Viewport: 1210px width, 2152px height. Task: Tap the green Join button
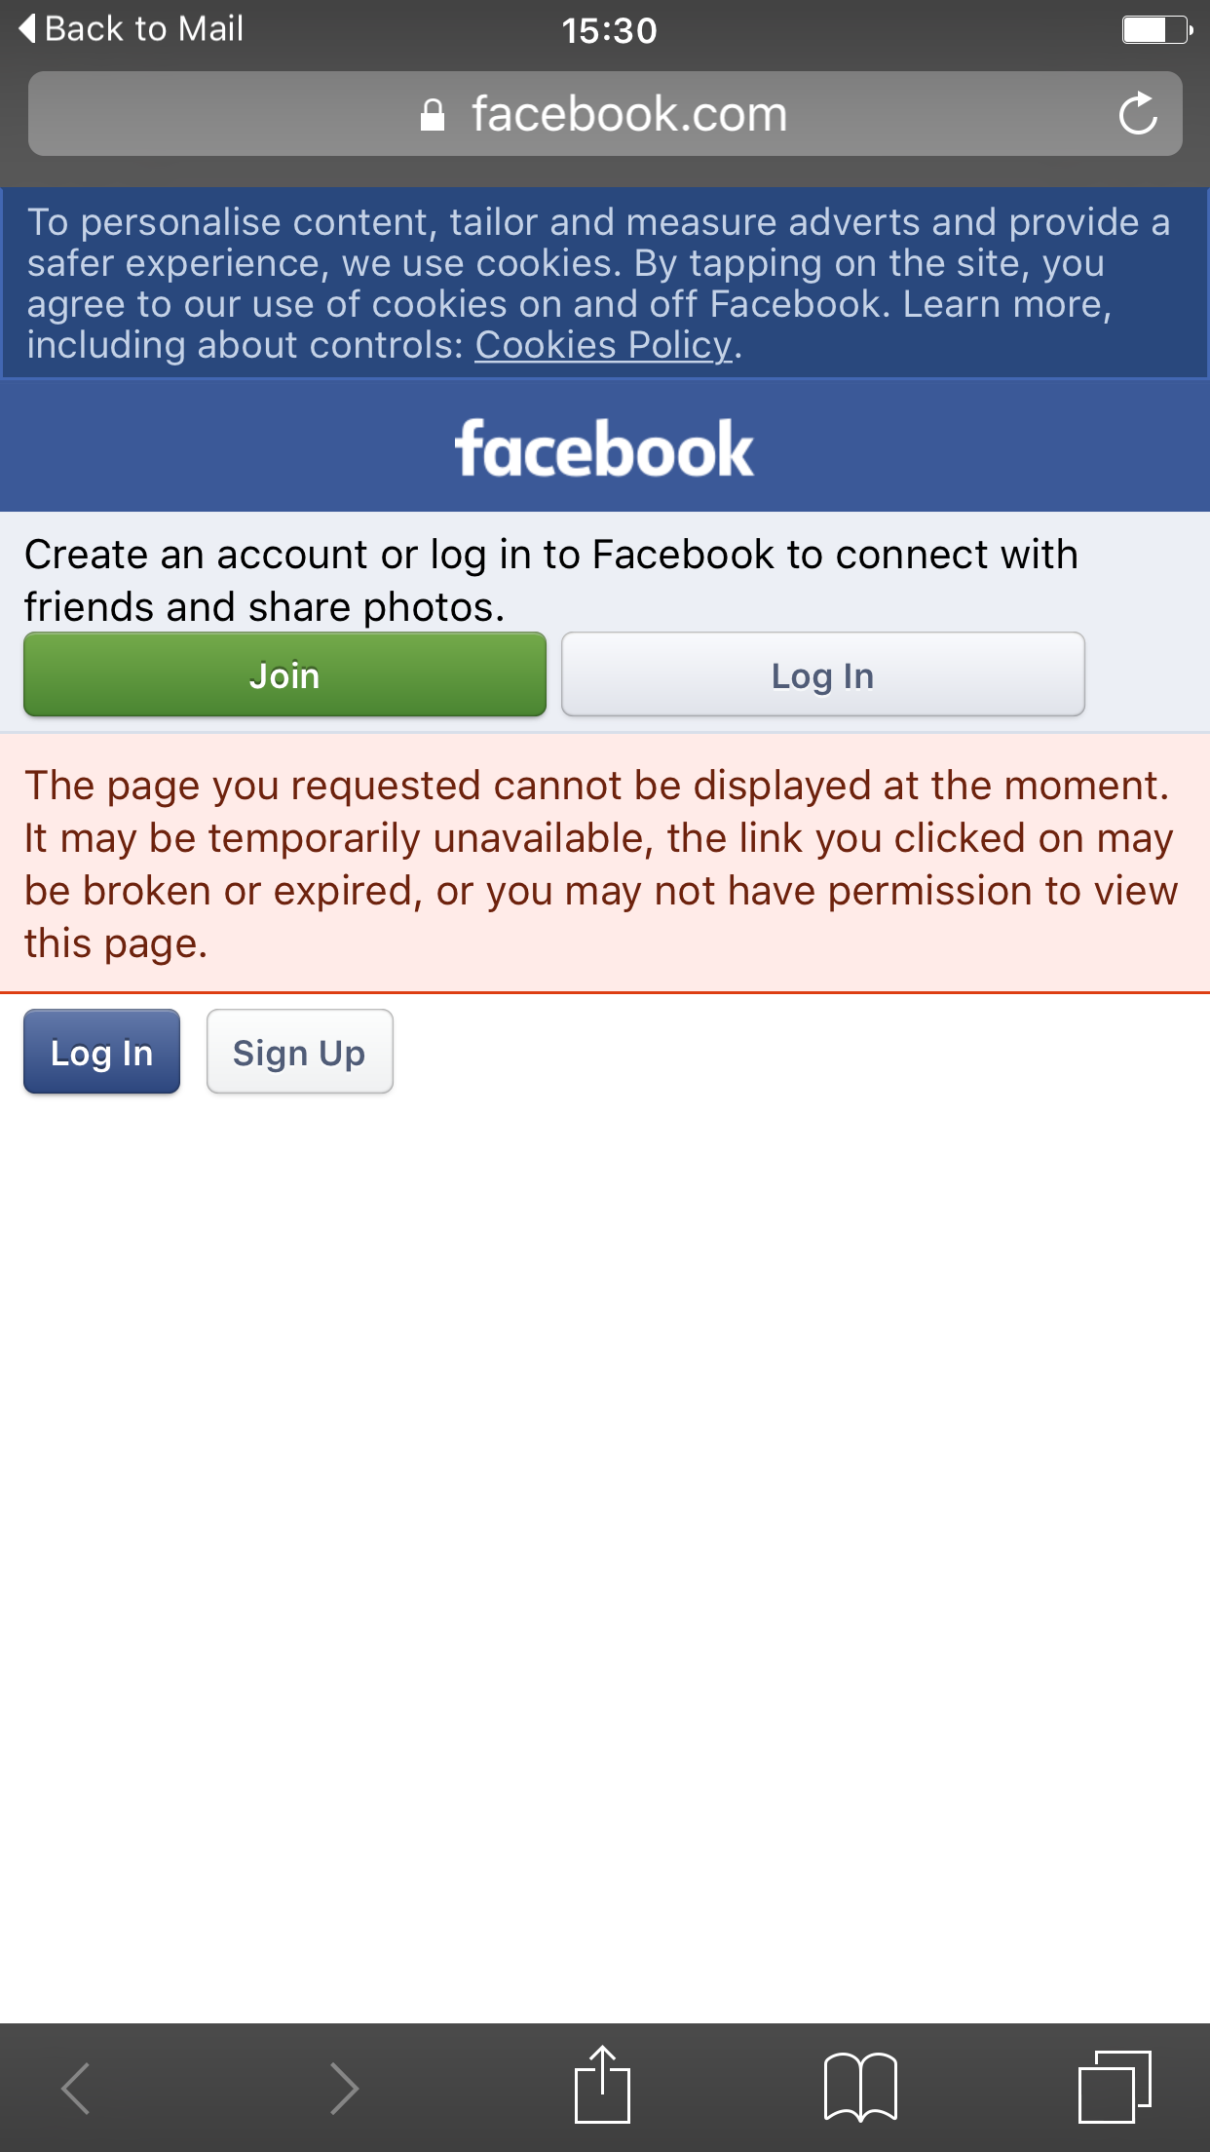pos(285,674)
